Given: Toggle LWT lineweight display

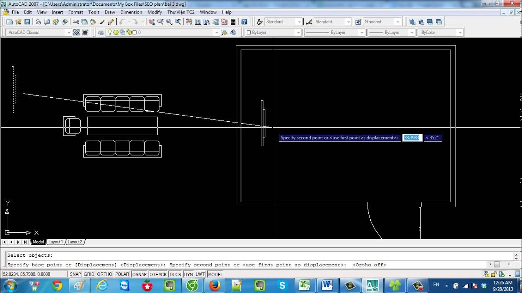Looking at the screenshot, I should 200,274.
